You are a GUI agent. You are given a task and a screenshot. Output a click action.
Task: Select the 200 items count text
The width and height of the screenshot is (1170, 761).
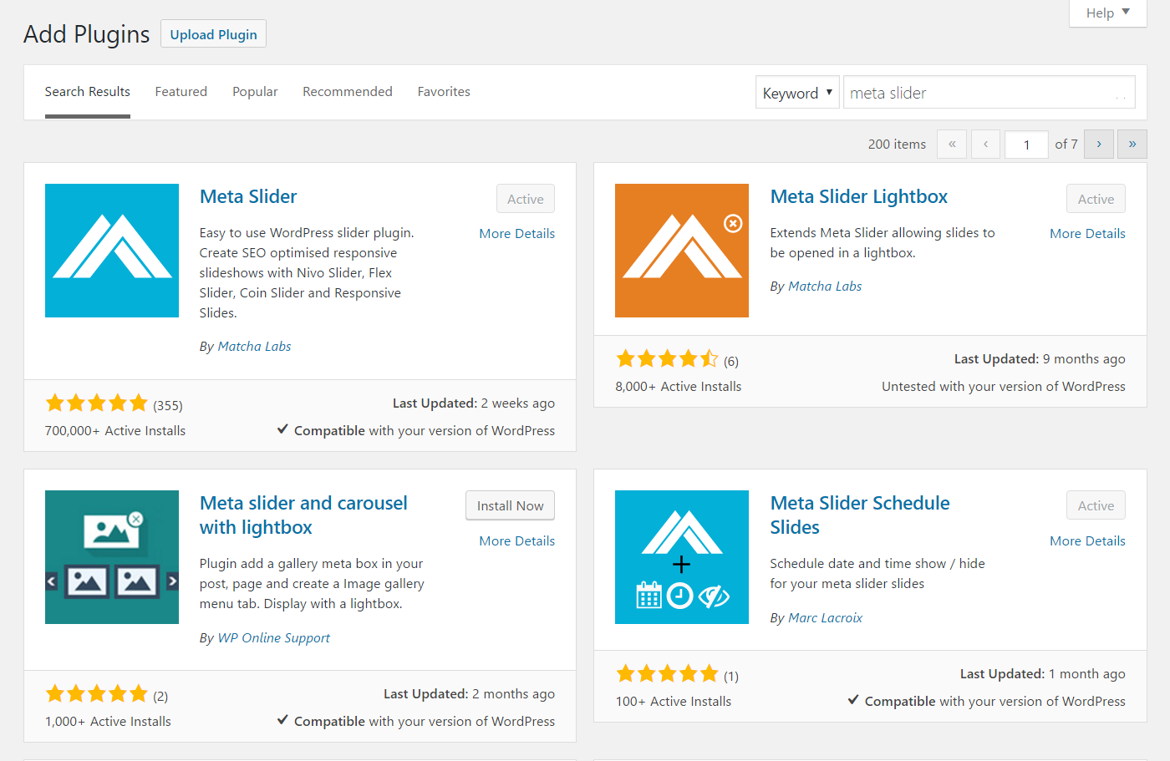[x=897, y=145]
